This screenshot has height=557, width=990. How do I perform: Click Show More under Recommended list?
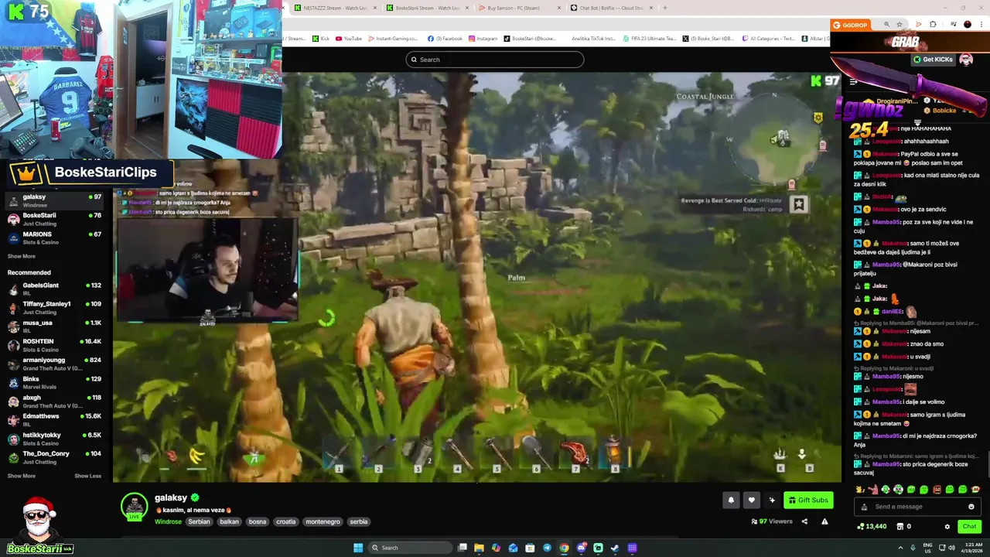(x=22, y=476)
